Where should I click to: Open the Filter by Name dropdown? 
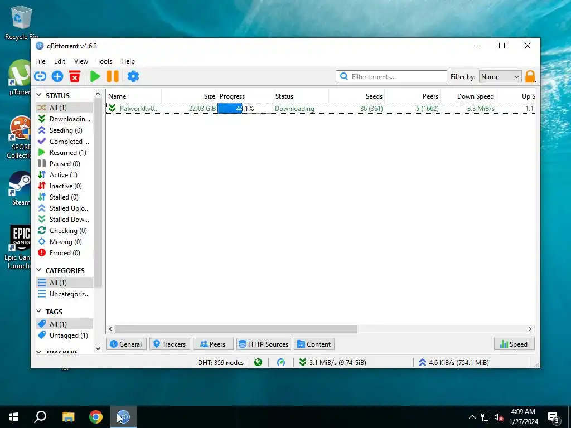pyautogui.click(x=500, y=77)
